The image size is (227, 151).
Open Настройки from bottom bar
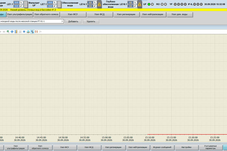186,147
